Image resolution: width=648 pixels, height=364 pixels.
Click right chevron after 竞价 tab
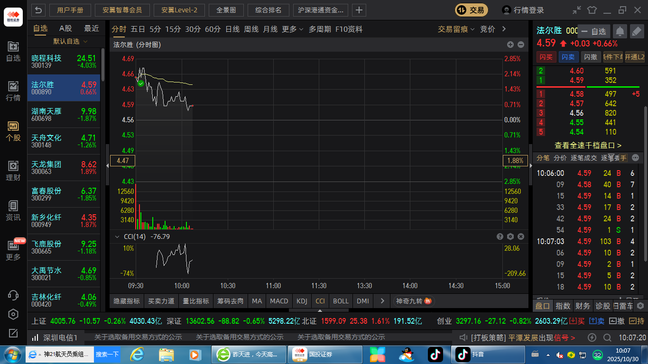[x=504, y=29]
